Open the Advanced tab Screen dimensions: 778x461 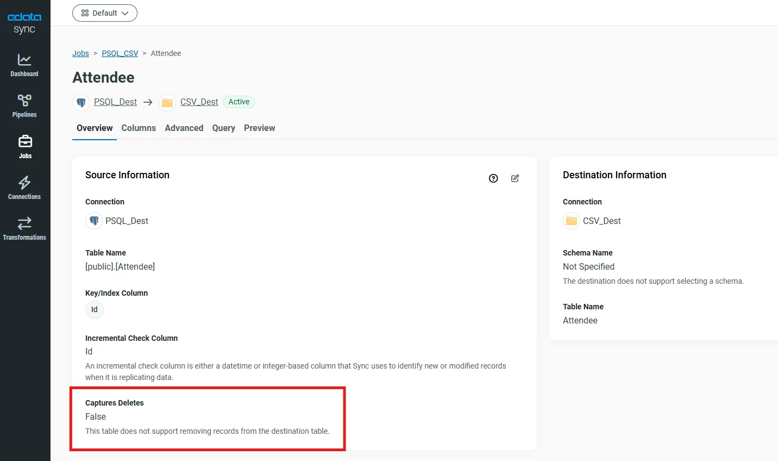click(184, 128)
